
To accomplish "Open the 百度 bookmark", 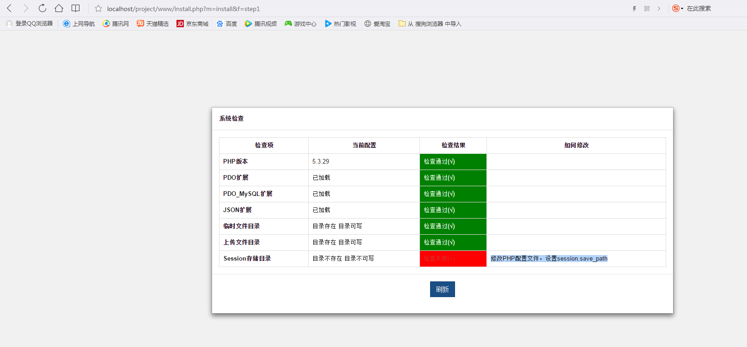I will click(x=227, y=24).
